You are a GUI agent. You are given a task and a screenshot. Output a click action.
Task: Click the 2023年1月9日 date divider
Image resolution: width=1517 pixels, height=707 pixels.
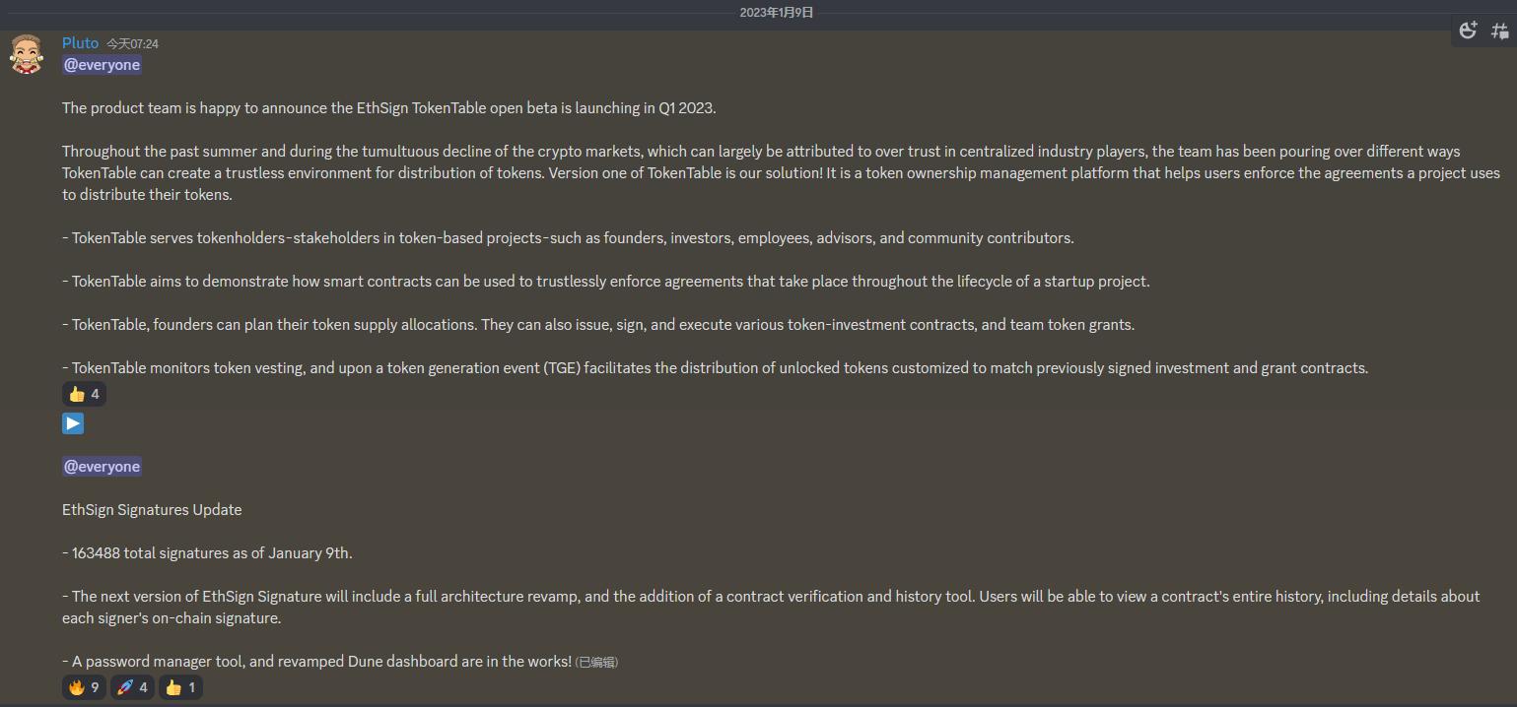777,13
